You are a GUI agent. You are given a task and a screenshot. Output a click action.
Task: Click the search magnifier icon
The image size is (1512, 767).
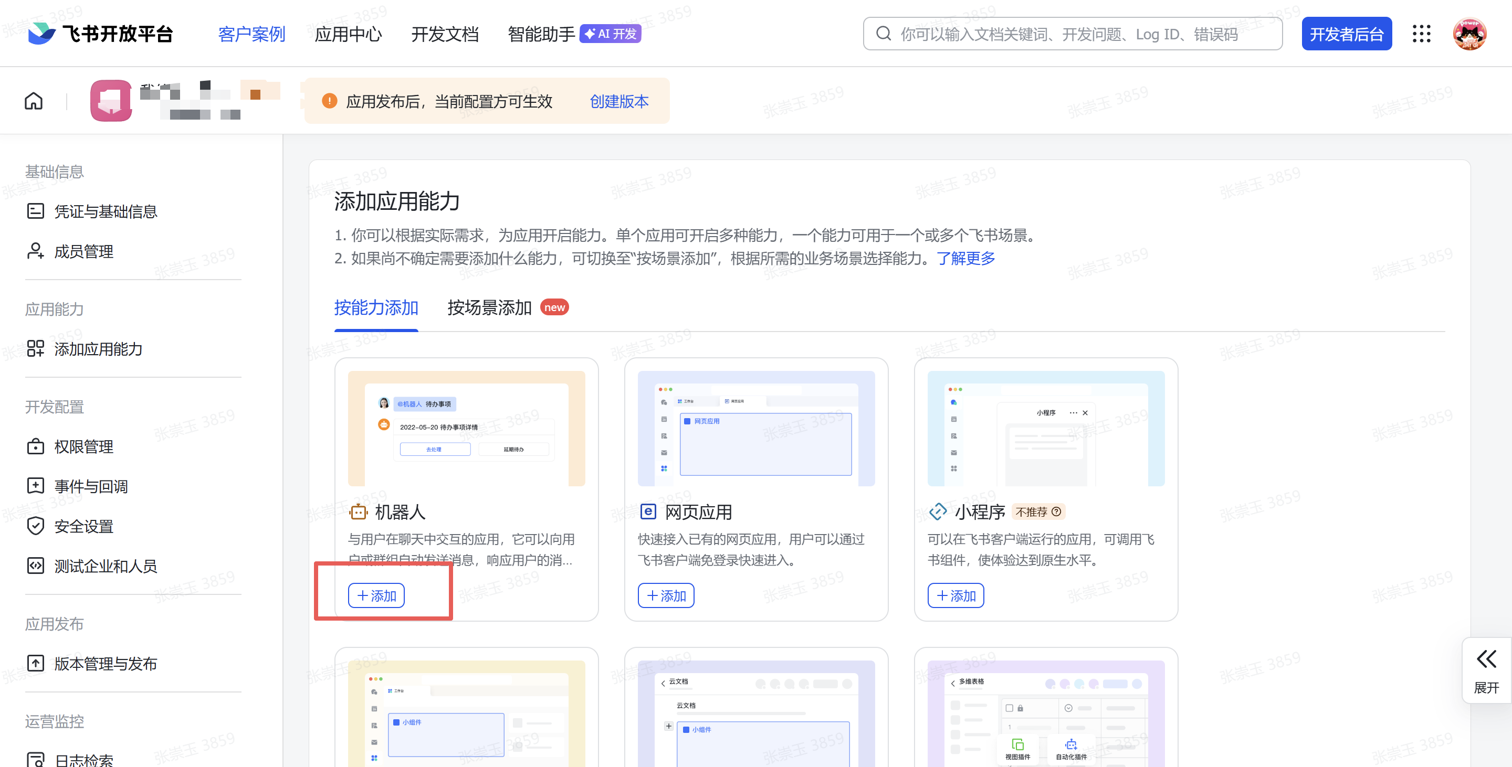tap(884, 34)
